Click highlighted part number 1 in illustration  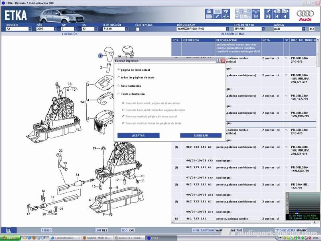coord(100,55)
